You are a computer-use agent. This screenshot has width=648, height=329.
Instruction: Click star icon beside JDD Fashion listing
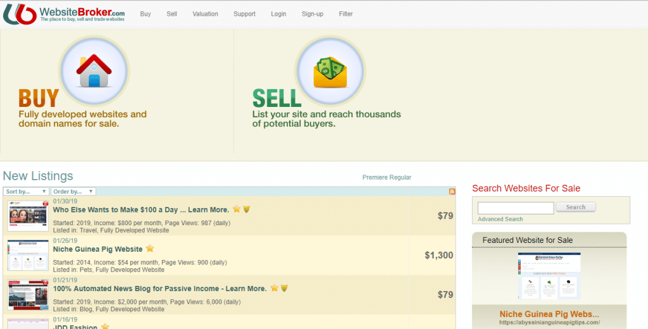pos(106,326)
